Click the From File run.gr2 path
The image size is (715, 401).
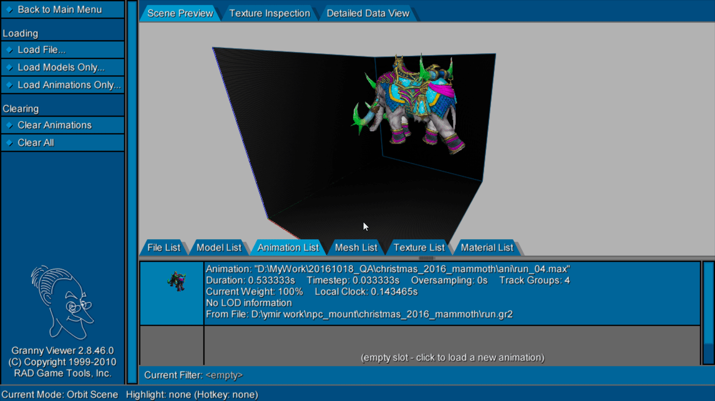point(359,315)
